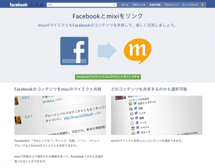Click the calendar icon beside イベント
Viewport: 215px width, 168px height.
[x=133, y=128]
